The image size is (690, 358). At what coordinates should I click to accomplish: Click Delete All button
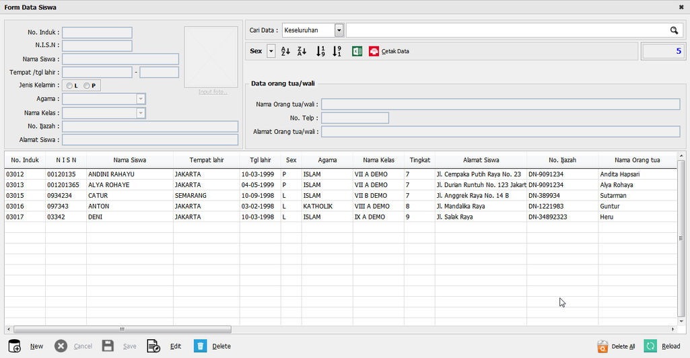point(616,346)
